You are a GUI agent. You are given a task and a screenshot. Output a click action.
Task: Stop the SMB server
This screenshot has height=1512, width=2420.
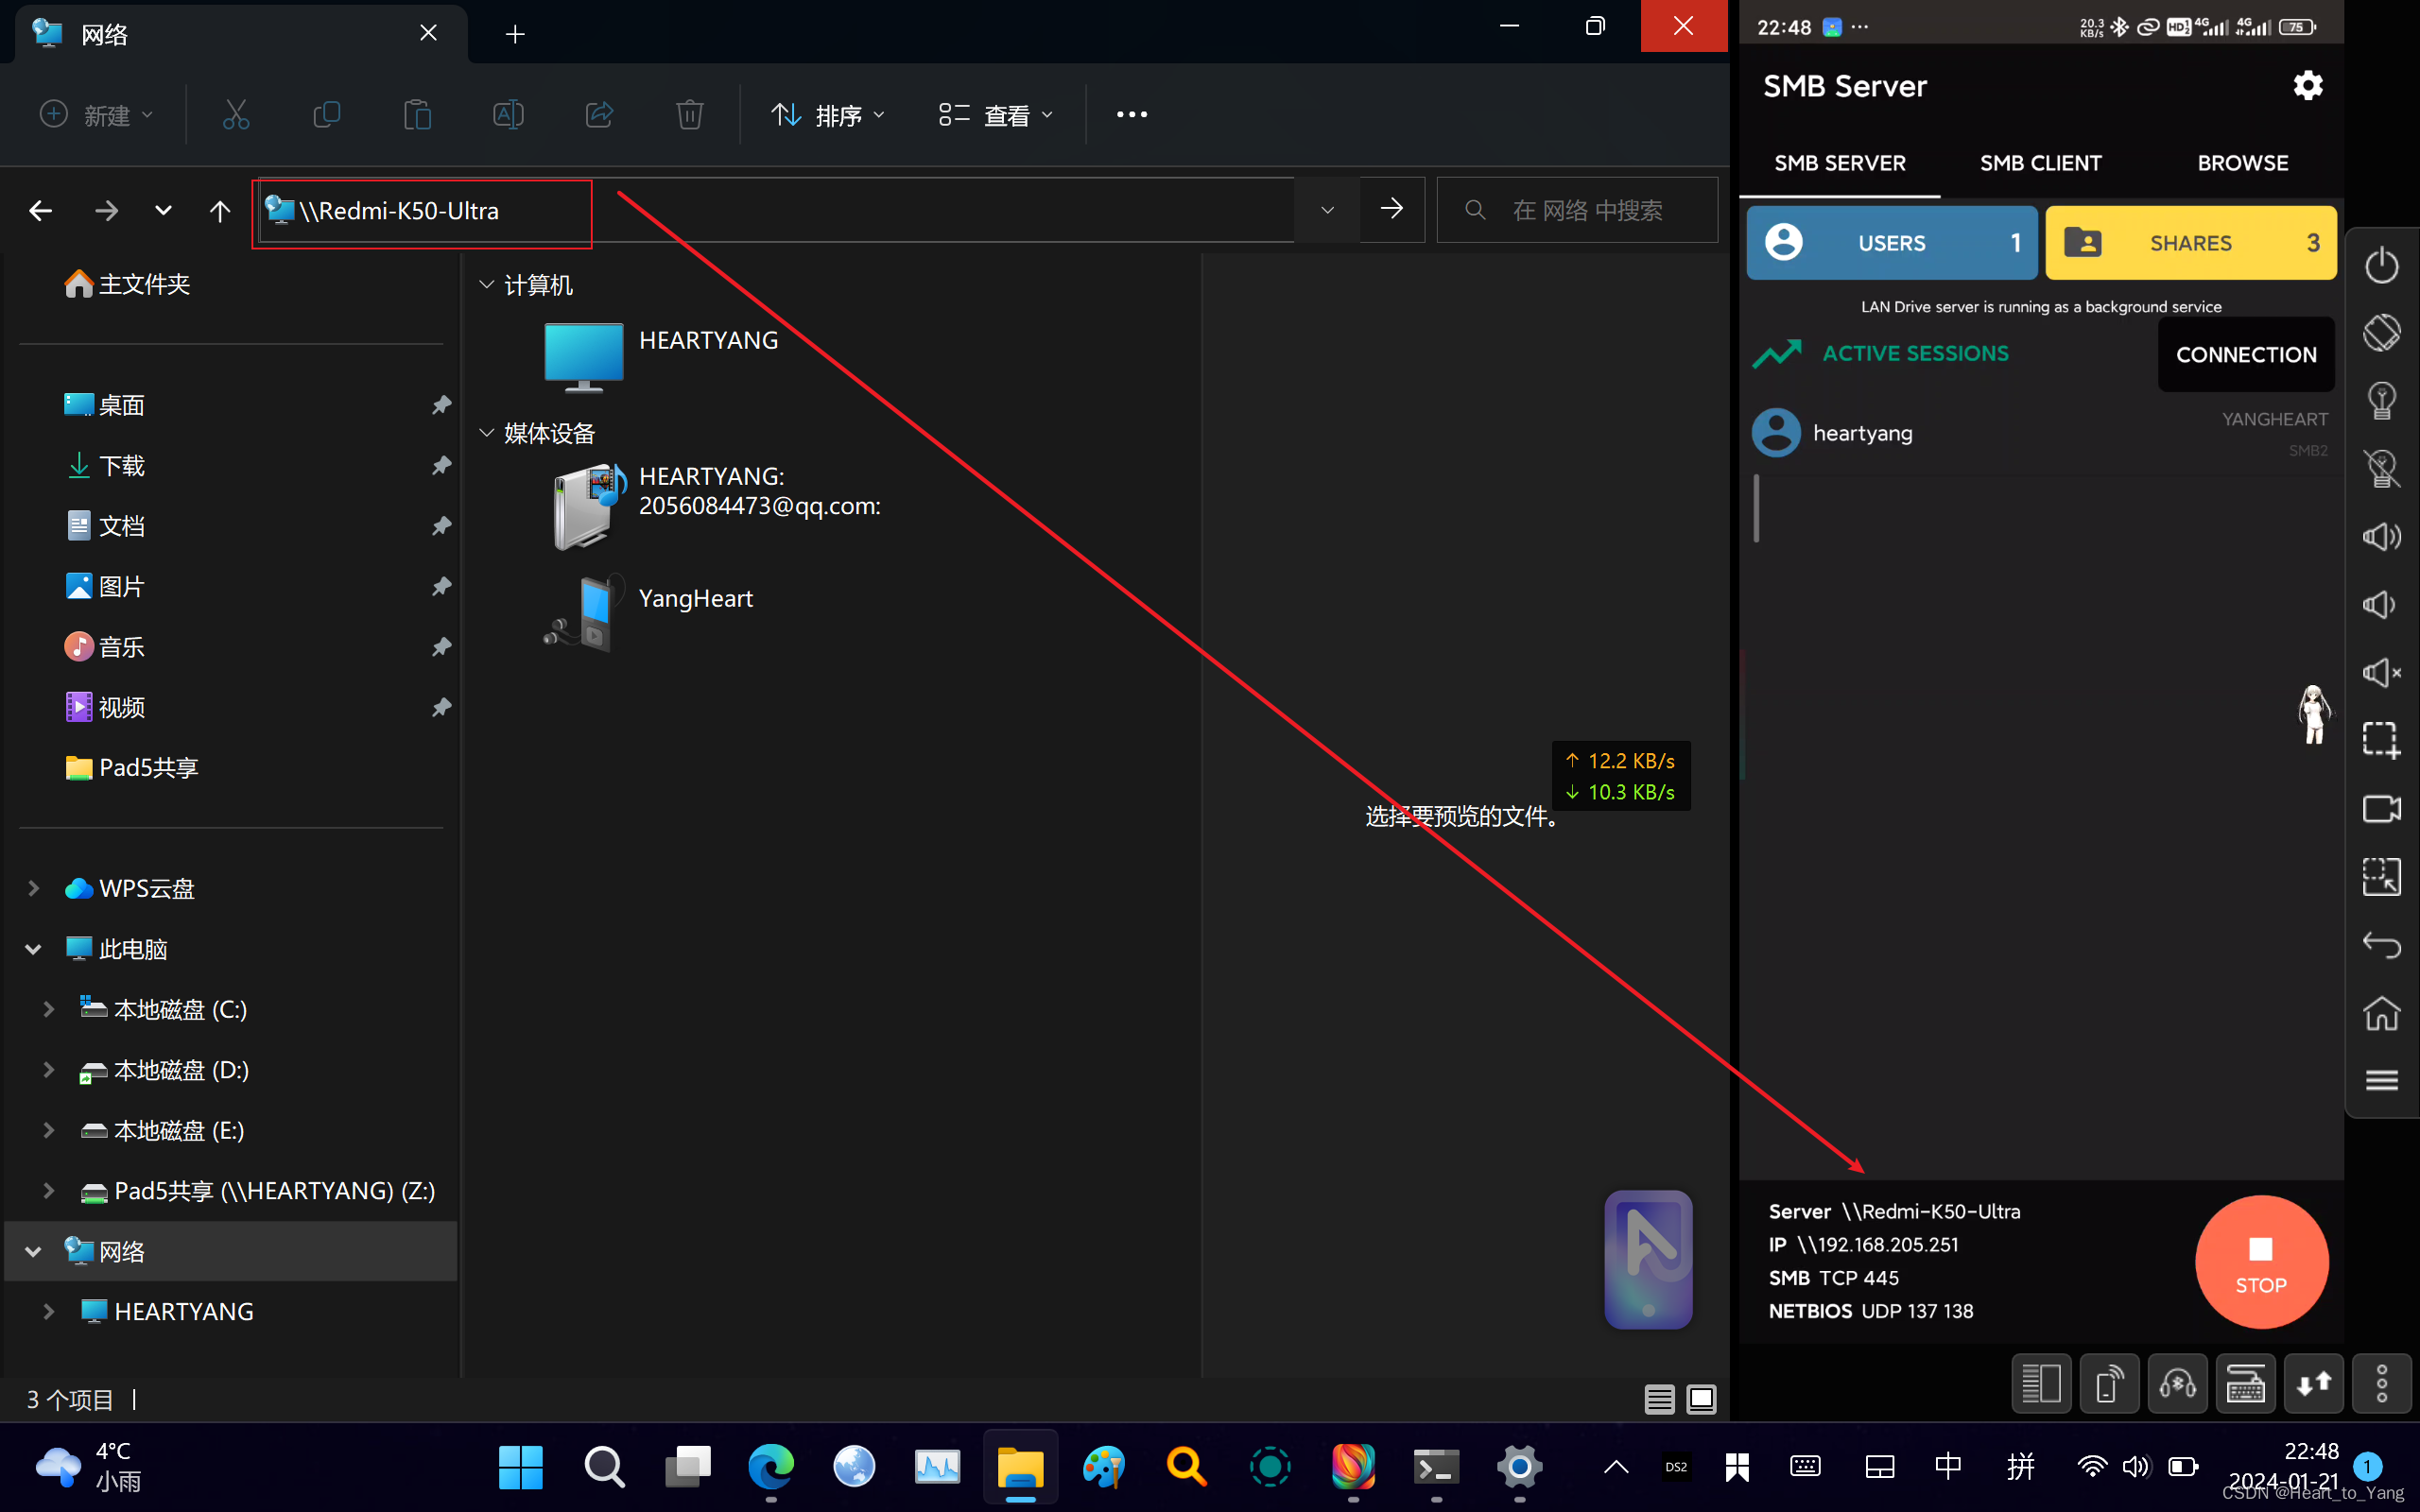[x=2261, y=1262]
